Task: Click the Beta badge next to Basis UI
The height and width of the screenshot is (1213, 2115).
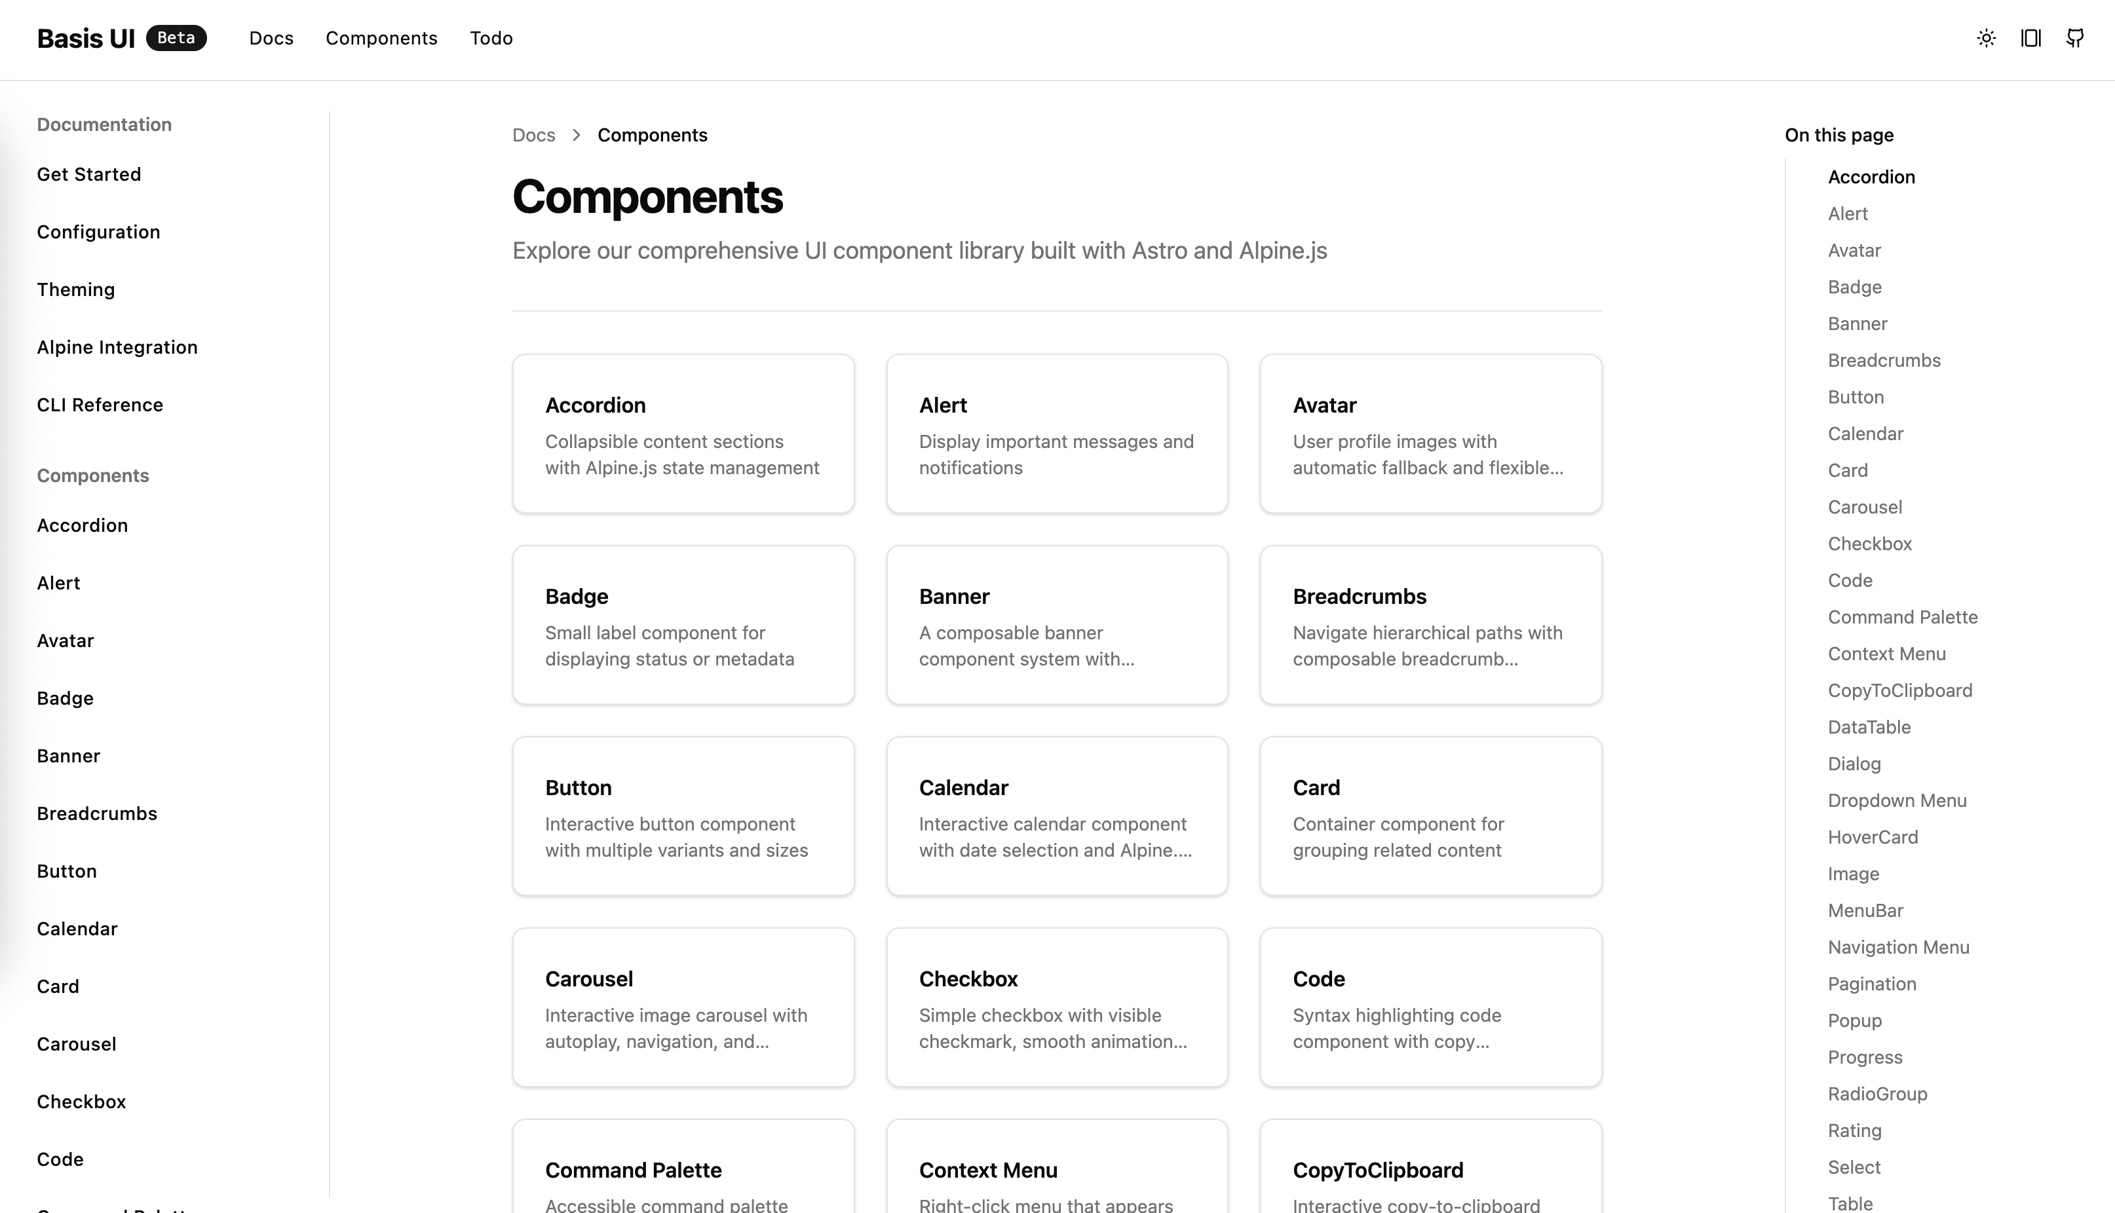Action: [x=177, y=37]
